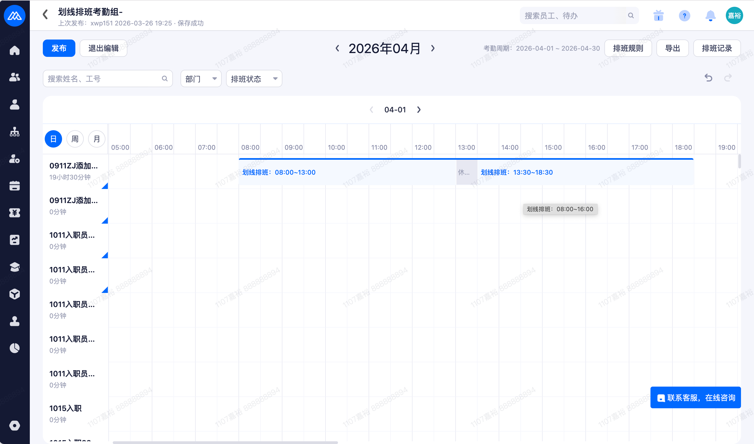Open the gift box icon
The height and width of the screenshot is (444, 754).
click(x=658, y=15)
